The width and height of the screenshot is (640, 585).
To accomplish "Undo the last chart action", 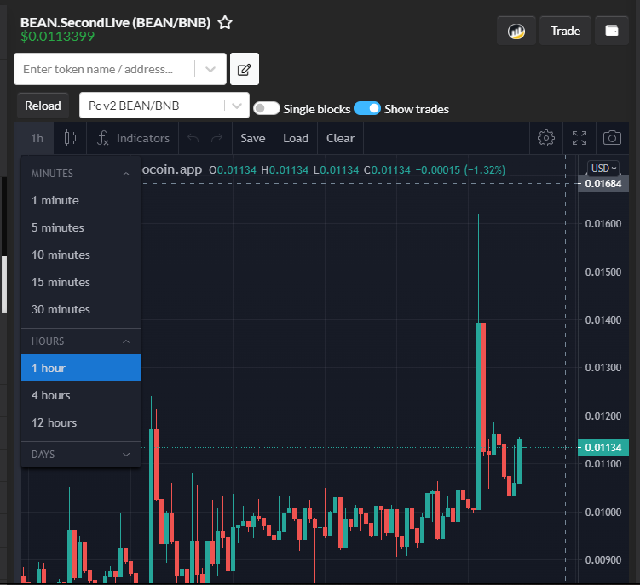I will pos(193,138).
